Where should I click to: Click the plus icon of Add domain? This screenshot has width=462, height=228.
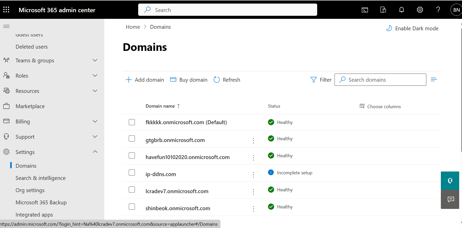[x=129, y=80]
